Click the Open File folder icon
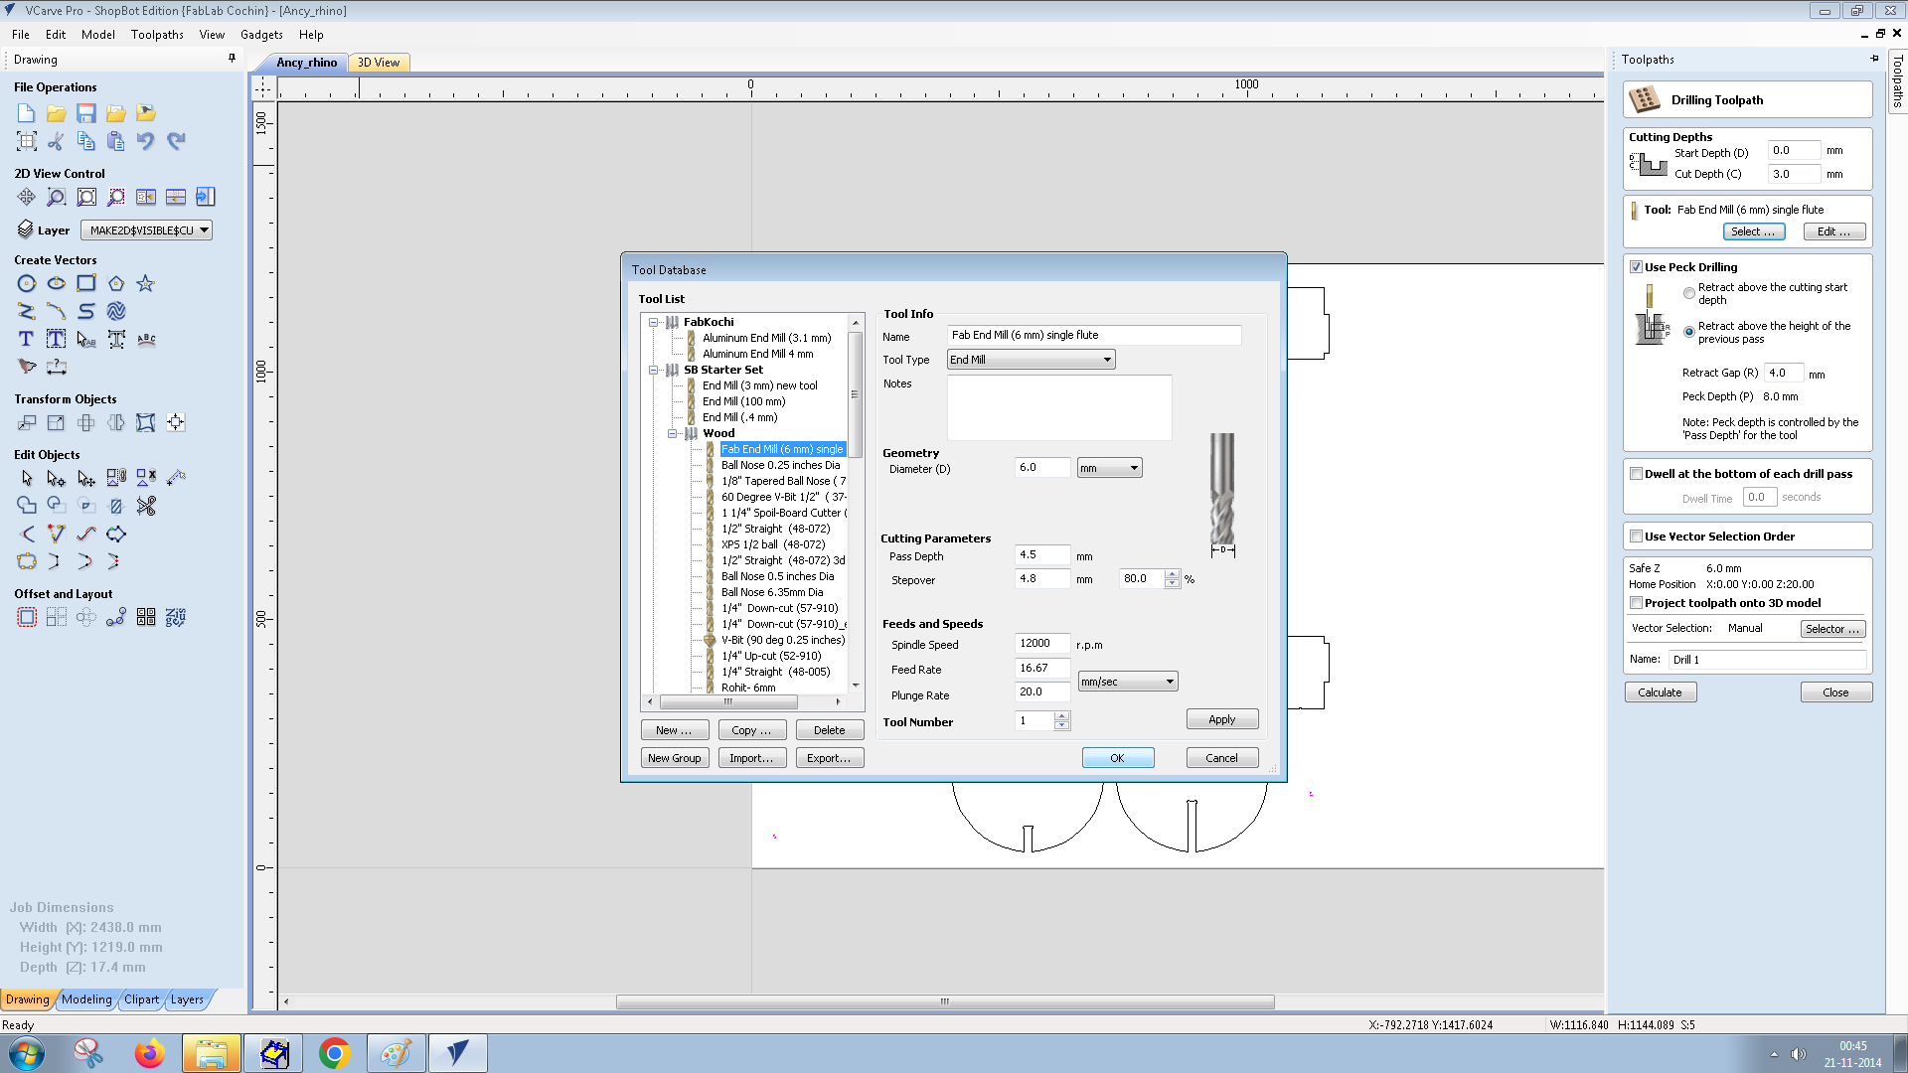The width and height of the screenshot is (1908, 1073). tap(57, 113)
